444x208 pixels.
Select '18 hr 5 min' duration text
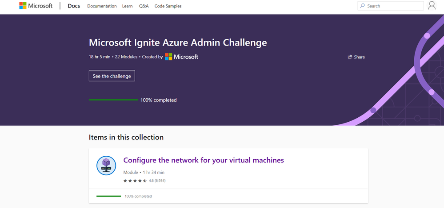[100, 57]
